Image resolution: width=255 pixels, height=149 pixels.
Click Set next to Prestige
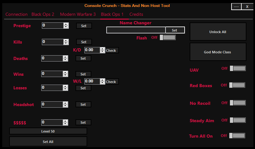[84, 26]
